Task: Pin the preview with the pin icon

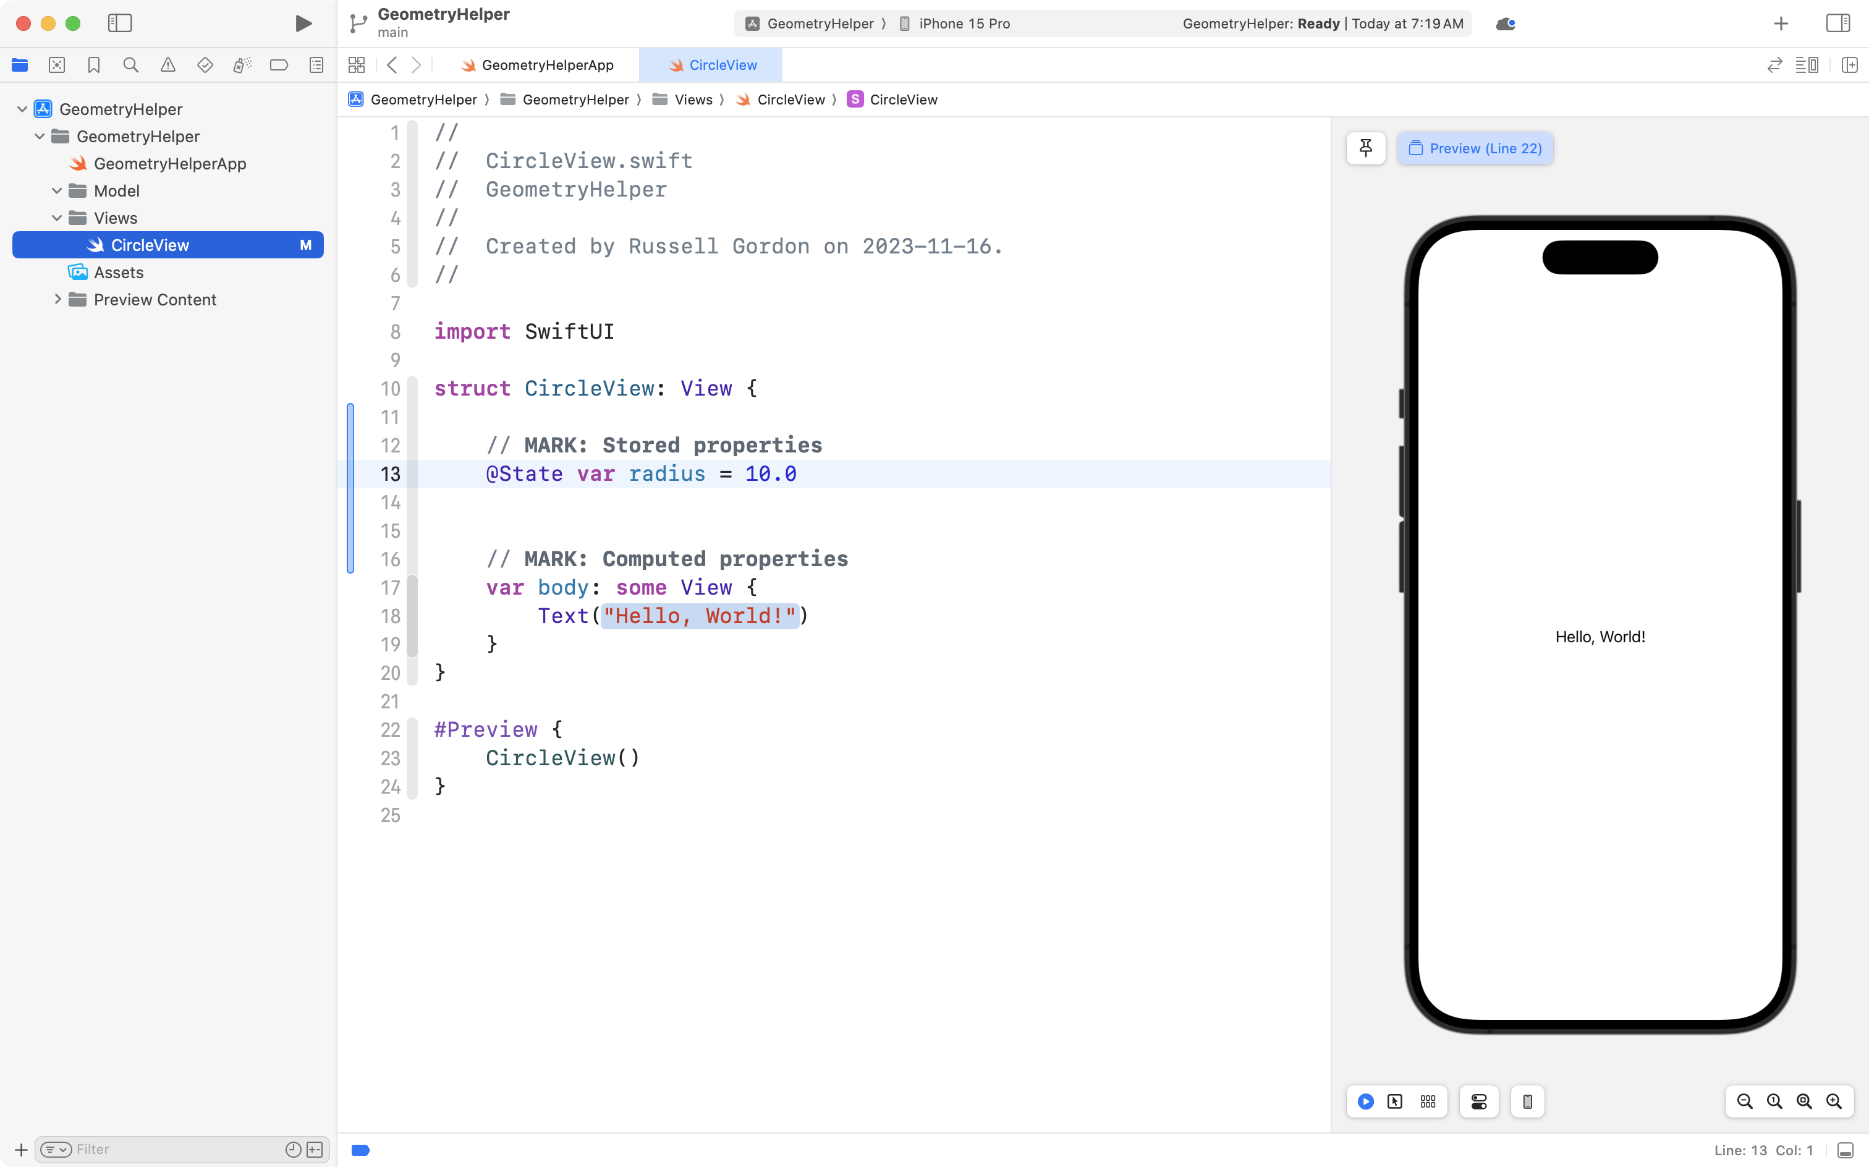Action: click(1365, 148)
